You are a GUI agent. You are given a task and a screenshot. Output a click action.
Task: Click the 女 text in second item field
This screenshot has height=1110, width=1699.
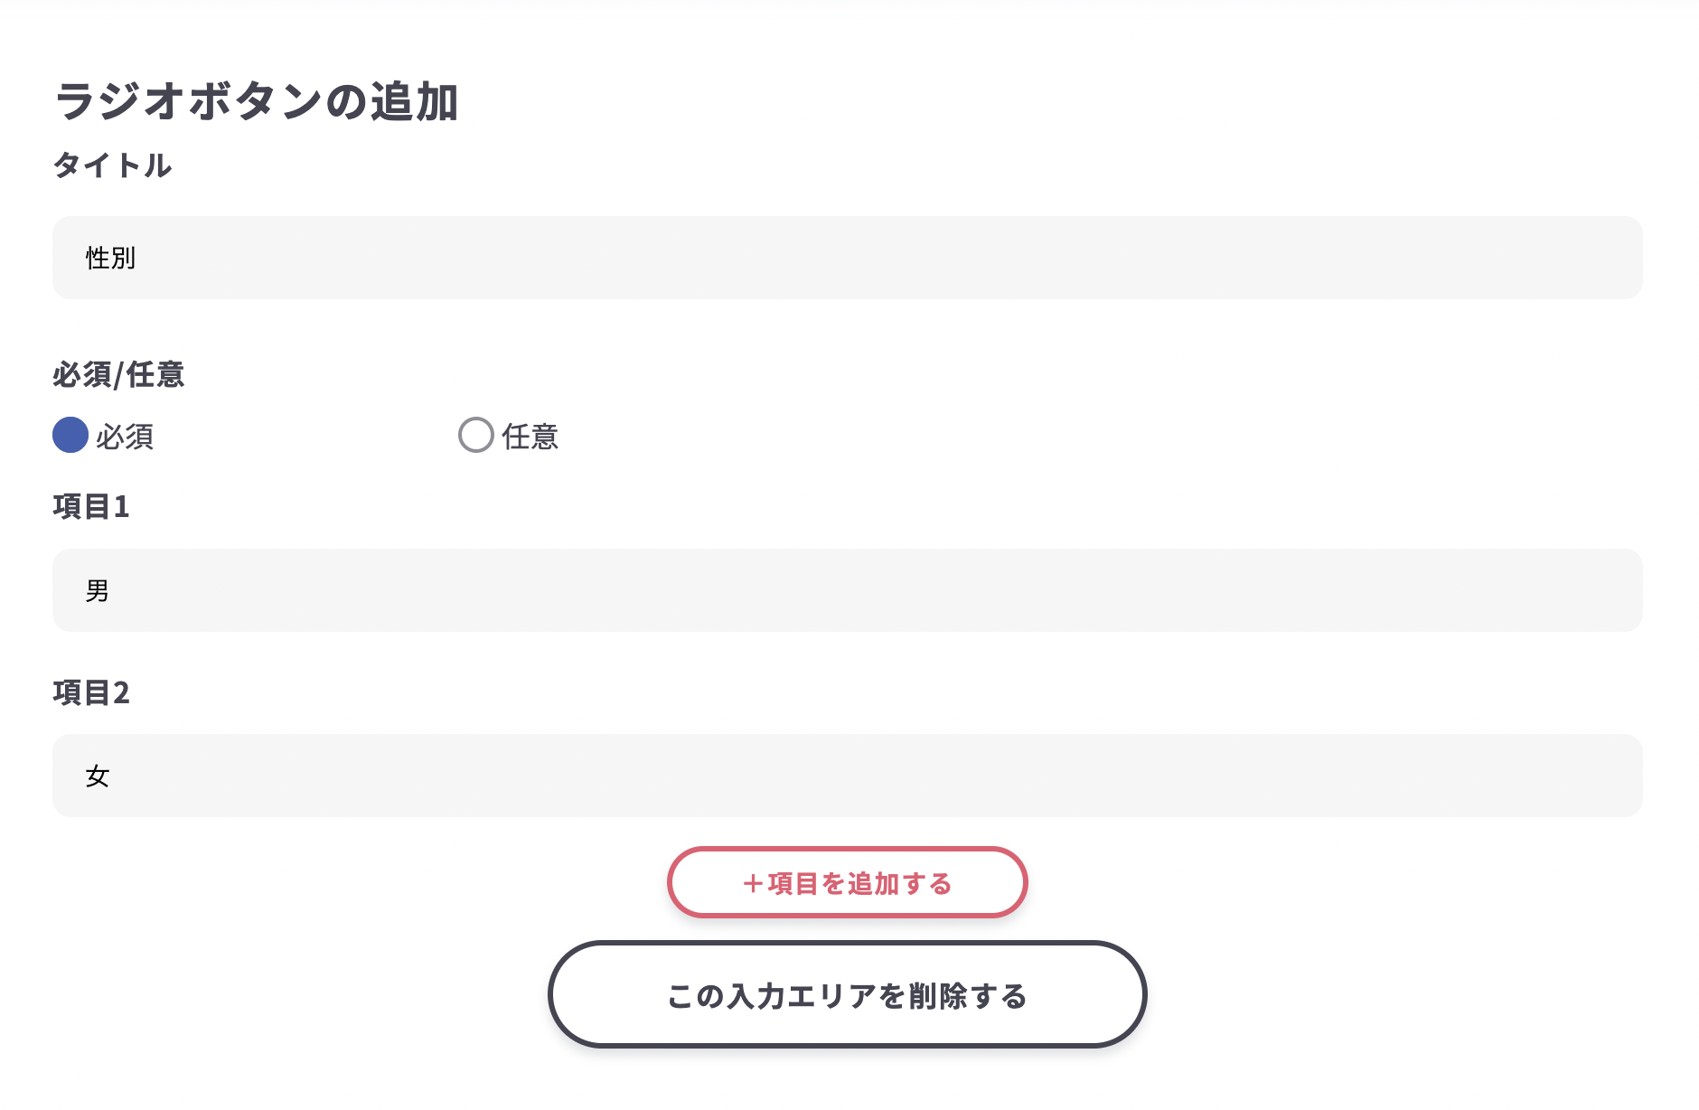pyautogui.click(x=98, y=776)
